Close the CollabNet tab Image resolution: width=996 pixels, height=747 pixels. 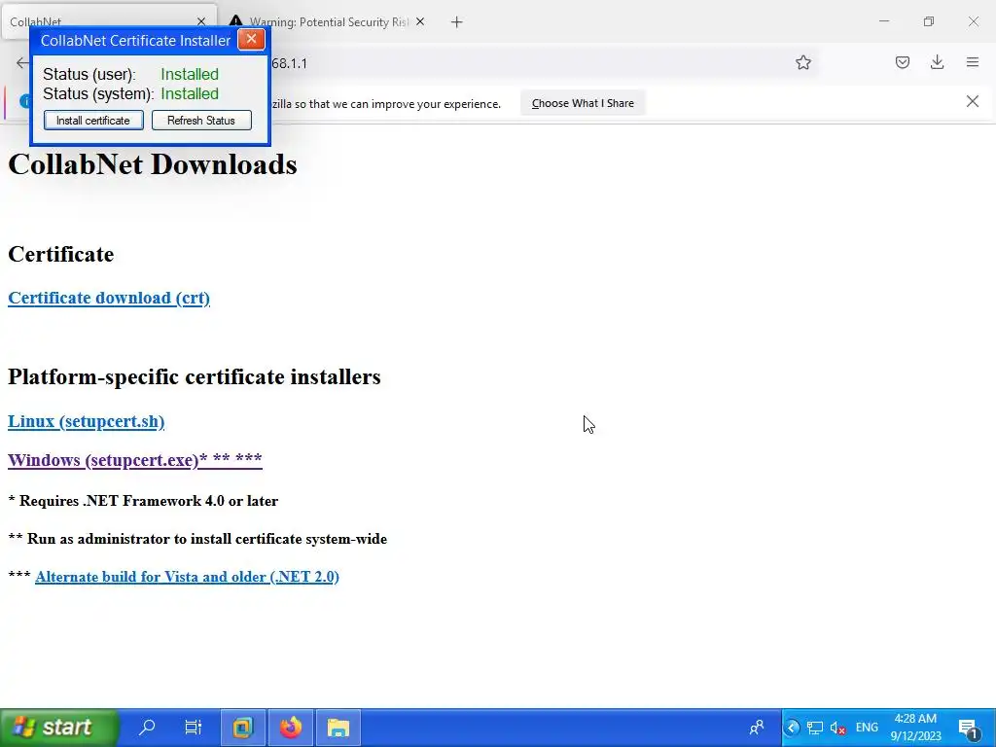click(x=201, y=22)
